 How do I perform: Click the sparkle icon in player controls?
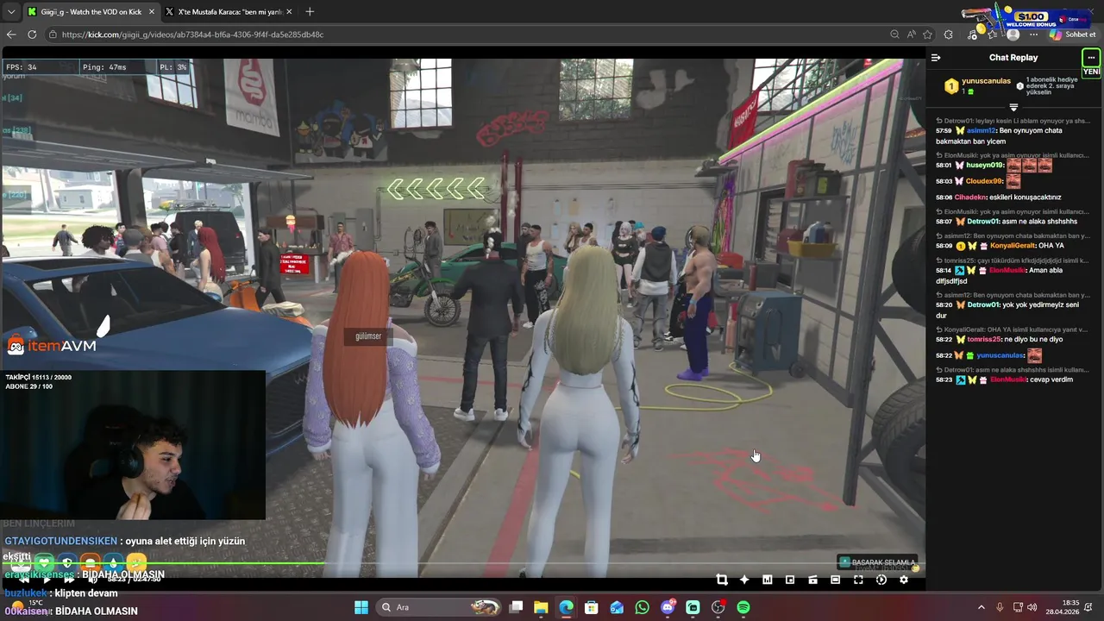pyautogui.click(x=744, y=580)
